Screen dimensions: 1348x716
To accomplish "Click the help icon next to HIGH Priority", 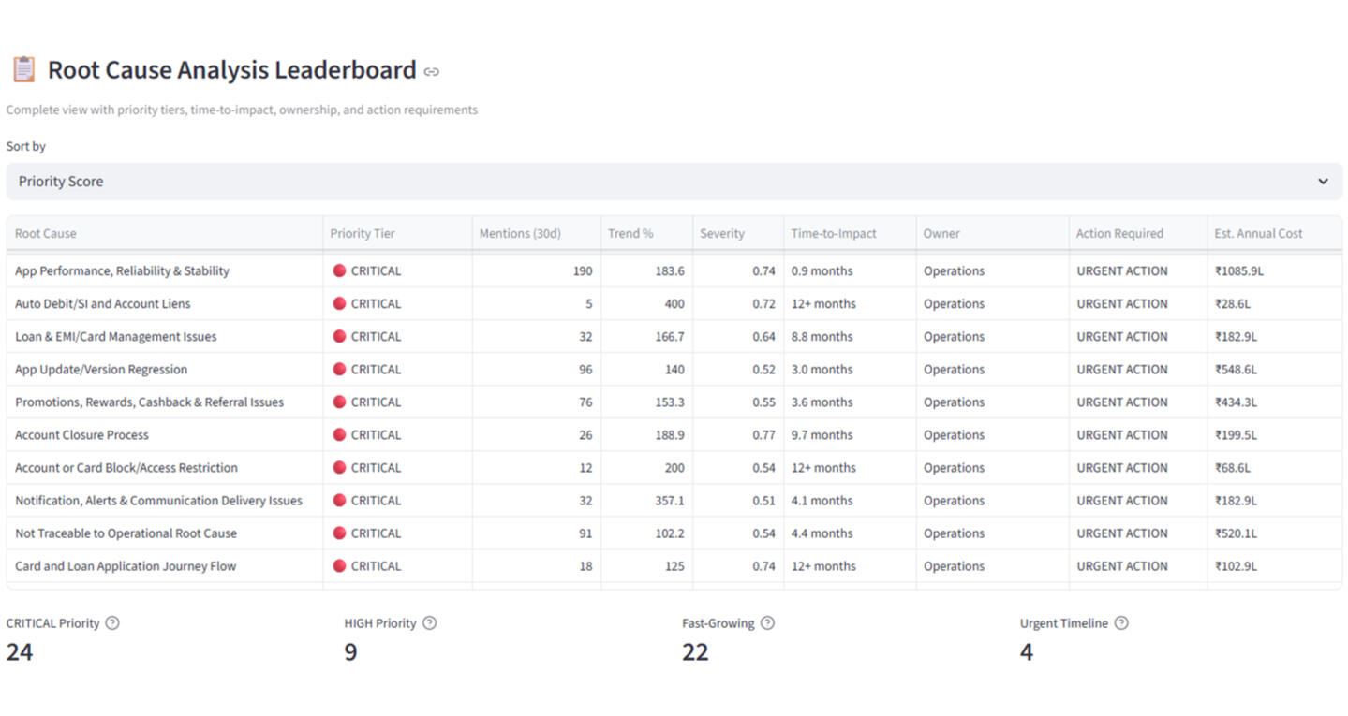I will [x=429, y=623].
